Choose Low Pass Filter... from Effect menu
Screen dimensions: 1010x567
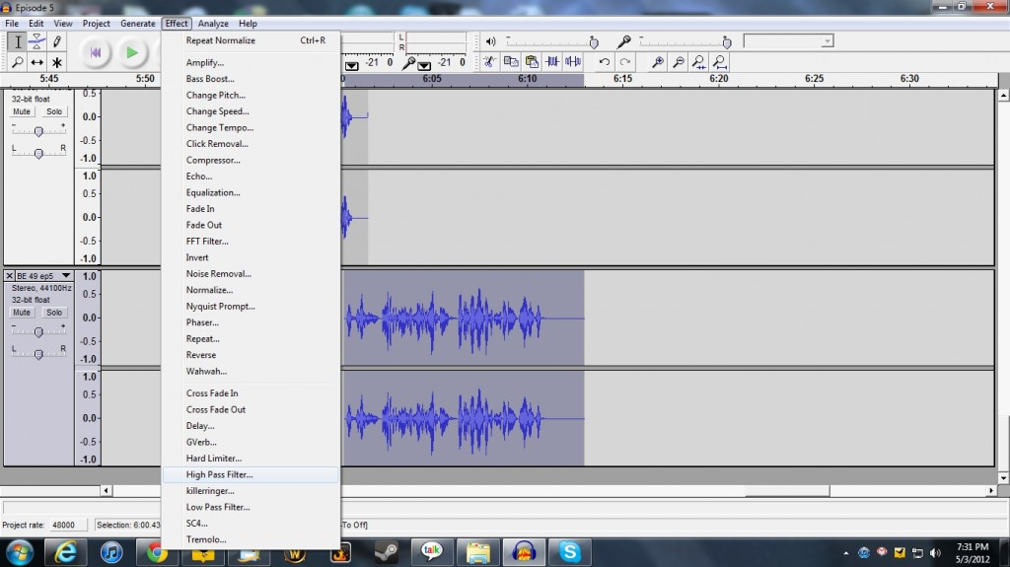tap(251, 507)
